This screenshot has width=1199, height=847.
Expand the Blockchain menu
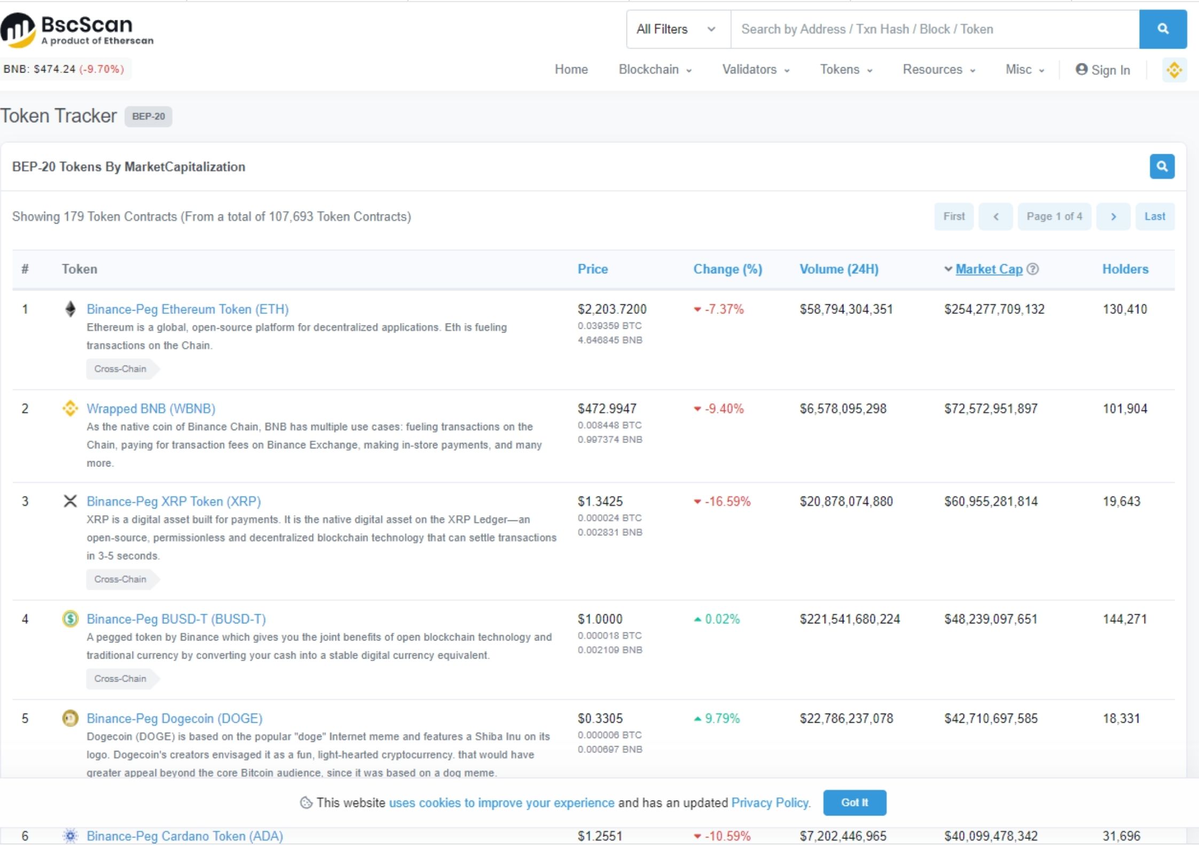coord(655,69)
